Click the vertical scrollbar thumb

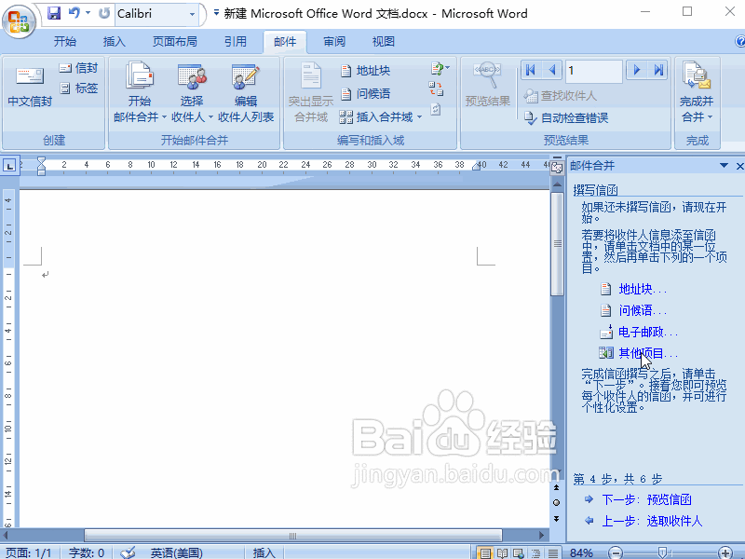[x=557, y=244]
